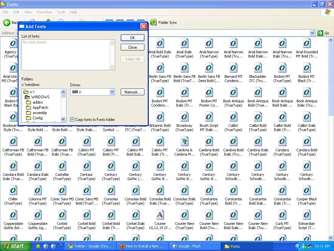
Task: Open the Favorites menu
Action: pos(44,12)
